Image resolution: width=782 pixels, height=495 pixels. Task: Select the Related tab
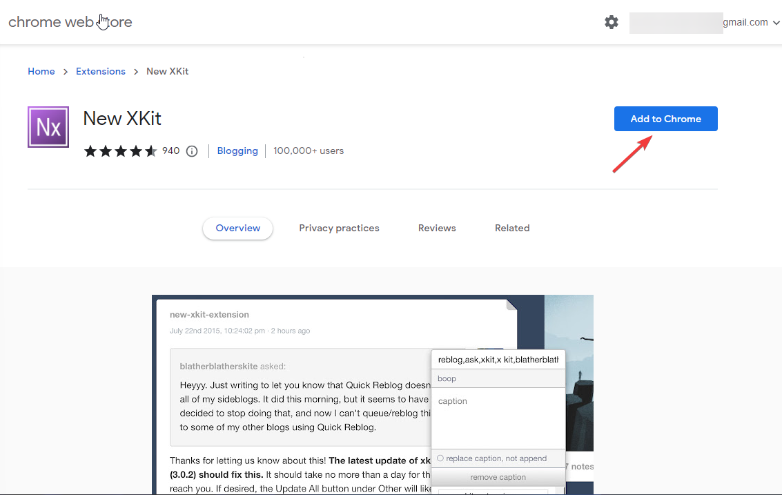coord(512,228)
